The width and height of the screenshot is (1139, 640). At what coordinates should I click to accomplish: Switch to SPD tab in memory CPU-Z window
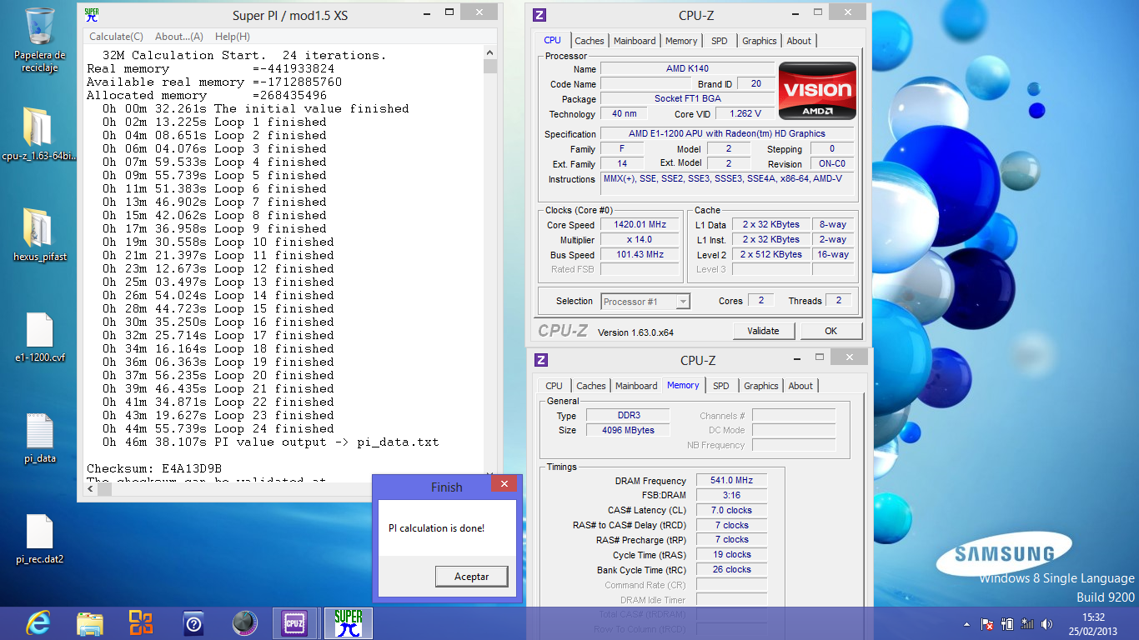tap(721, 386)
